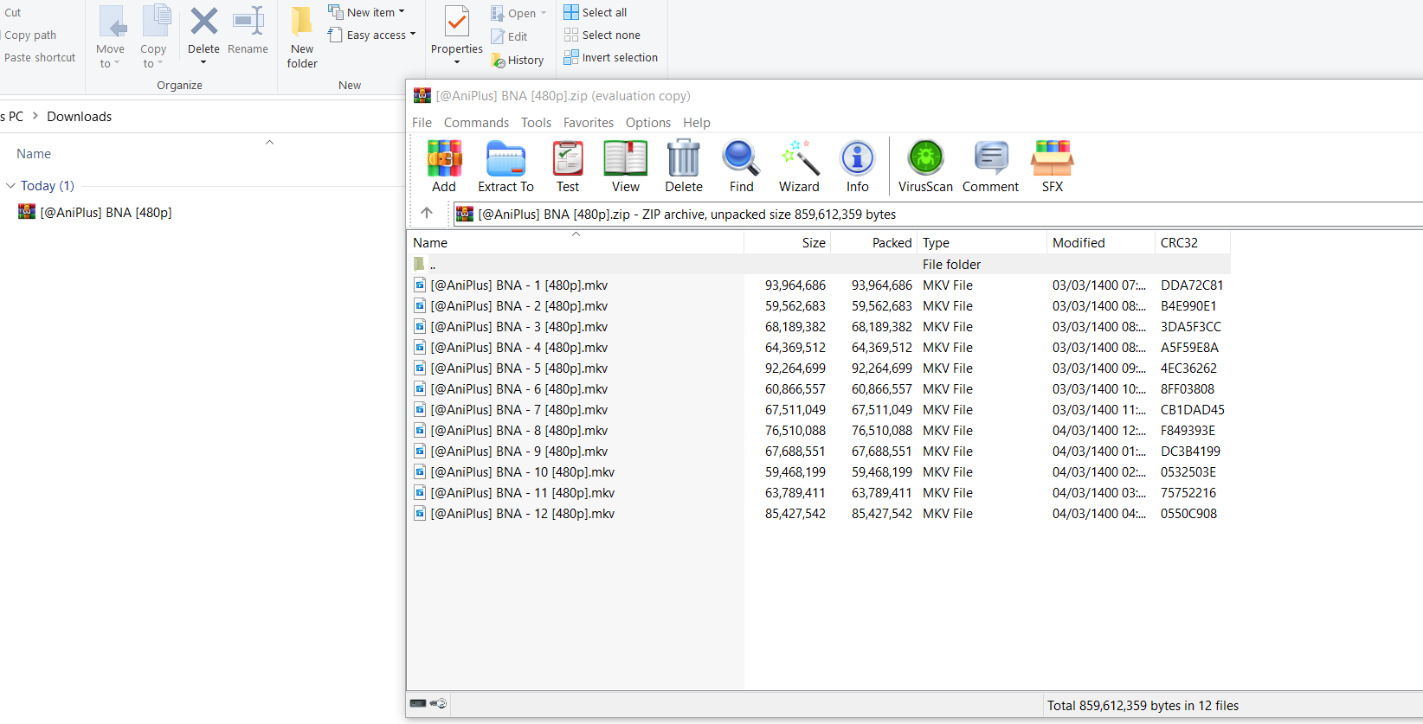This screenshot has height=724, width=1423.
Task: Click Downloads in the breadcrumb path
Action: point(79,116)
